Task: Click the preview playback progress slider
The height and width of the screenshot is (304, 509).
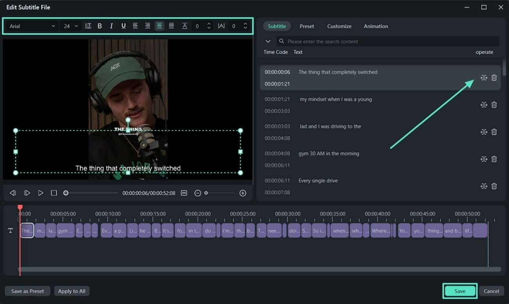Action: 91,193
